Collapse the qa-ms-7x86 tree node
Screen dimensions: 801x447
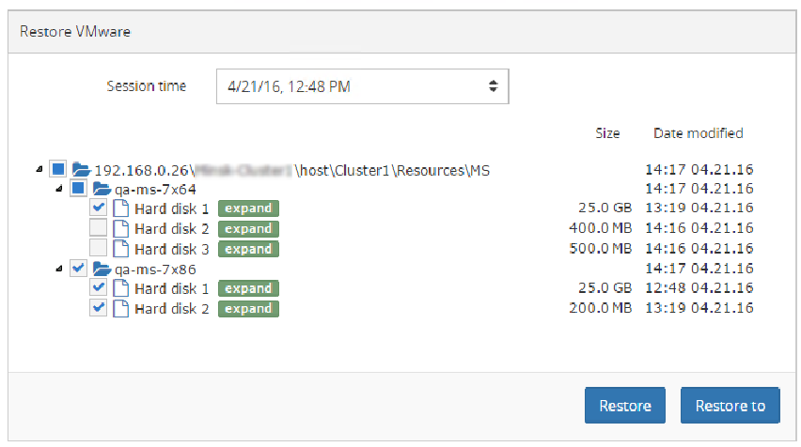(59, 269)
